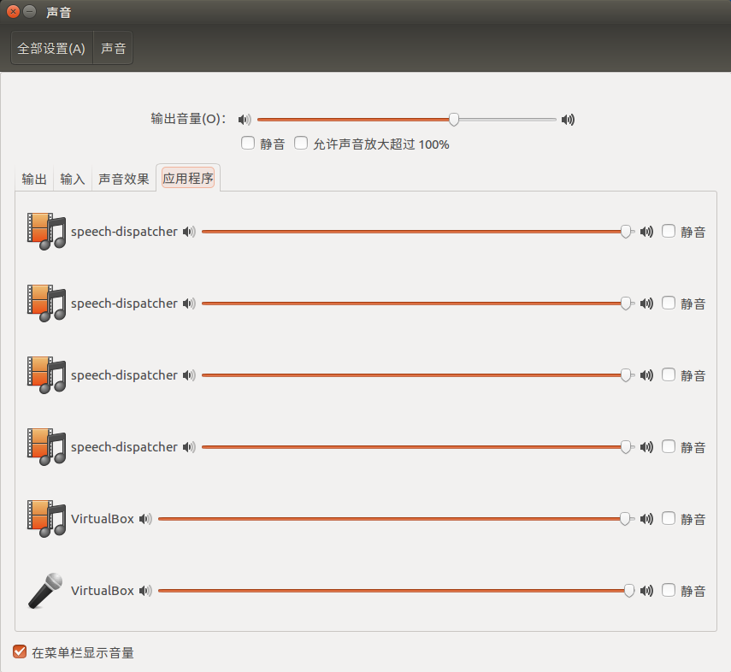
Task: Switch to the 输出 tab
Action: [x=34, y=179]
